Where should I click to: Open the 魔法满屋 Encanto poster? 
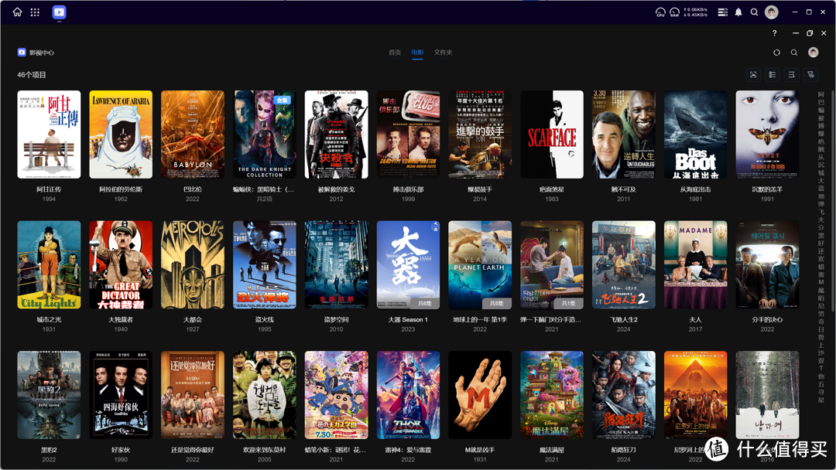tap(552, 395)
